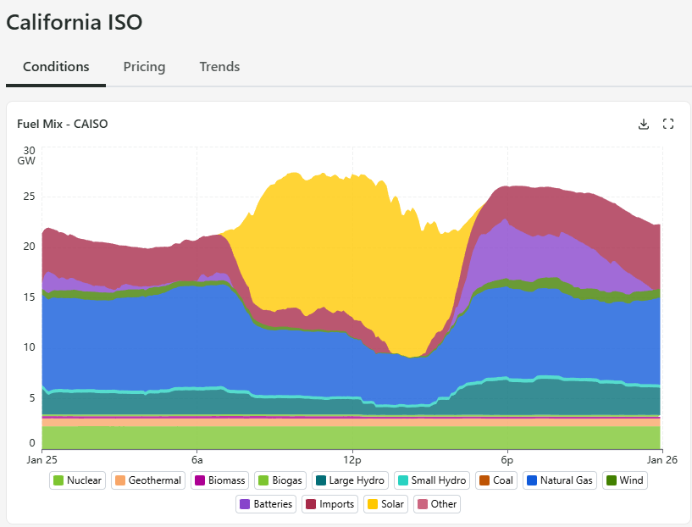Click the yellow Solar legend swatch
The height and width of the screenshot is (527, 692).
click(372, 504)
